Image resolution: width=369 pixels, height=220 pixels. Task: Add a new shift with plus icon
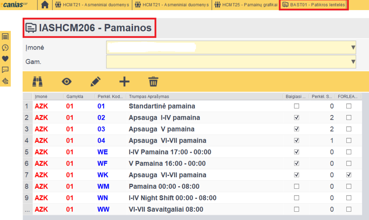(x=124, y=82)
